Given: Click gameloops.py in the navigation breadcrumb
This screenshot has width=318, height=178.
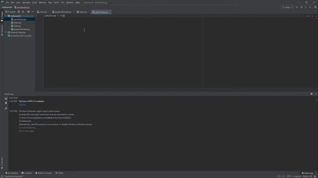Looking at the screenshot, I should pos(22,7).
